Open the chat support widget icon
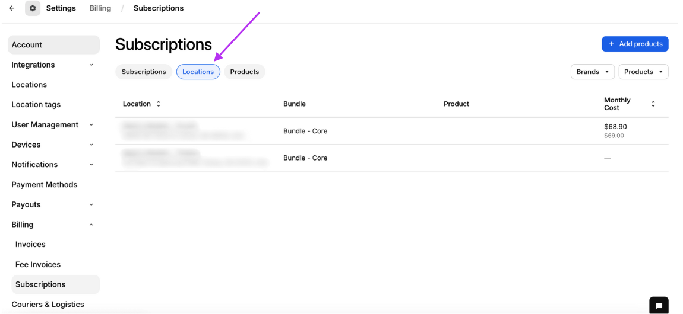683x314 pixels. [x=659, y=305]
